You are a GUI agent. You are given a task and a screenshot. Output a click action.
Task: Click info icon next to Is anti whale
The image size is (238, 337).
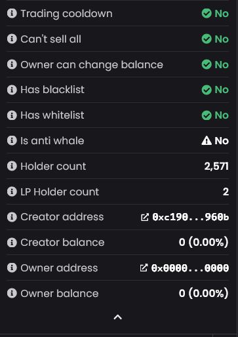12,140
